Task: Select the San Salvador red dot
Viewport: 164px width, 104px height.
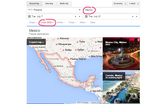Action: (x=91, y=91)
